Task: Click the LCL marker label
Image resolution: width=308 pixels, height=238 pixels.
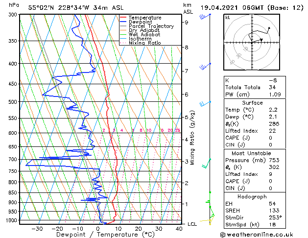Action: 192,224
